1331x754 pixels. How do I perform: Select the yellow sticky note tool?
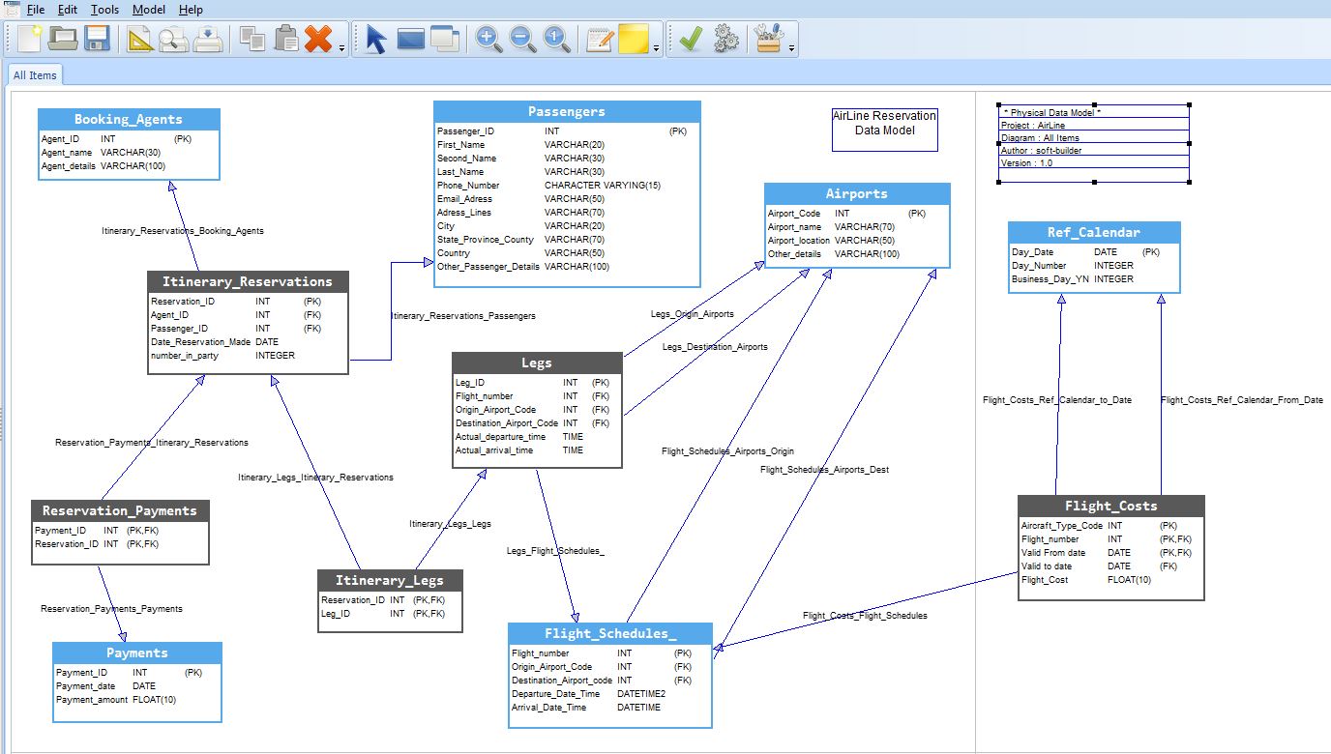click(x=633, y=40)
